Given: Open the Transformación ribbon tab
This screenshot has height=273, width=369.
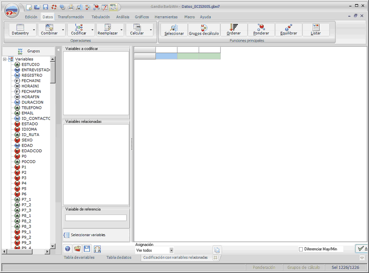Looking at the screenshot, I should (71, 17).
